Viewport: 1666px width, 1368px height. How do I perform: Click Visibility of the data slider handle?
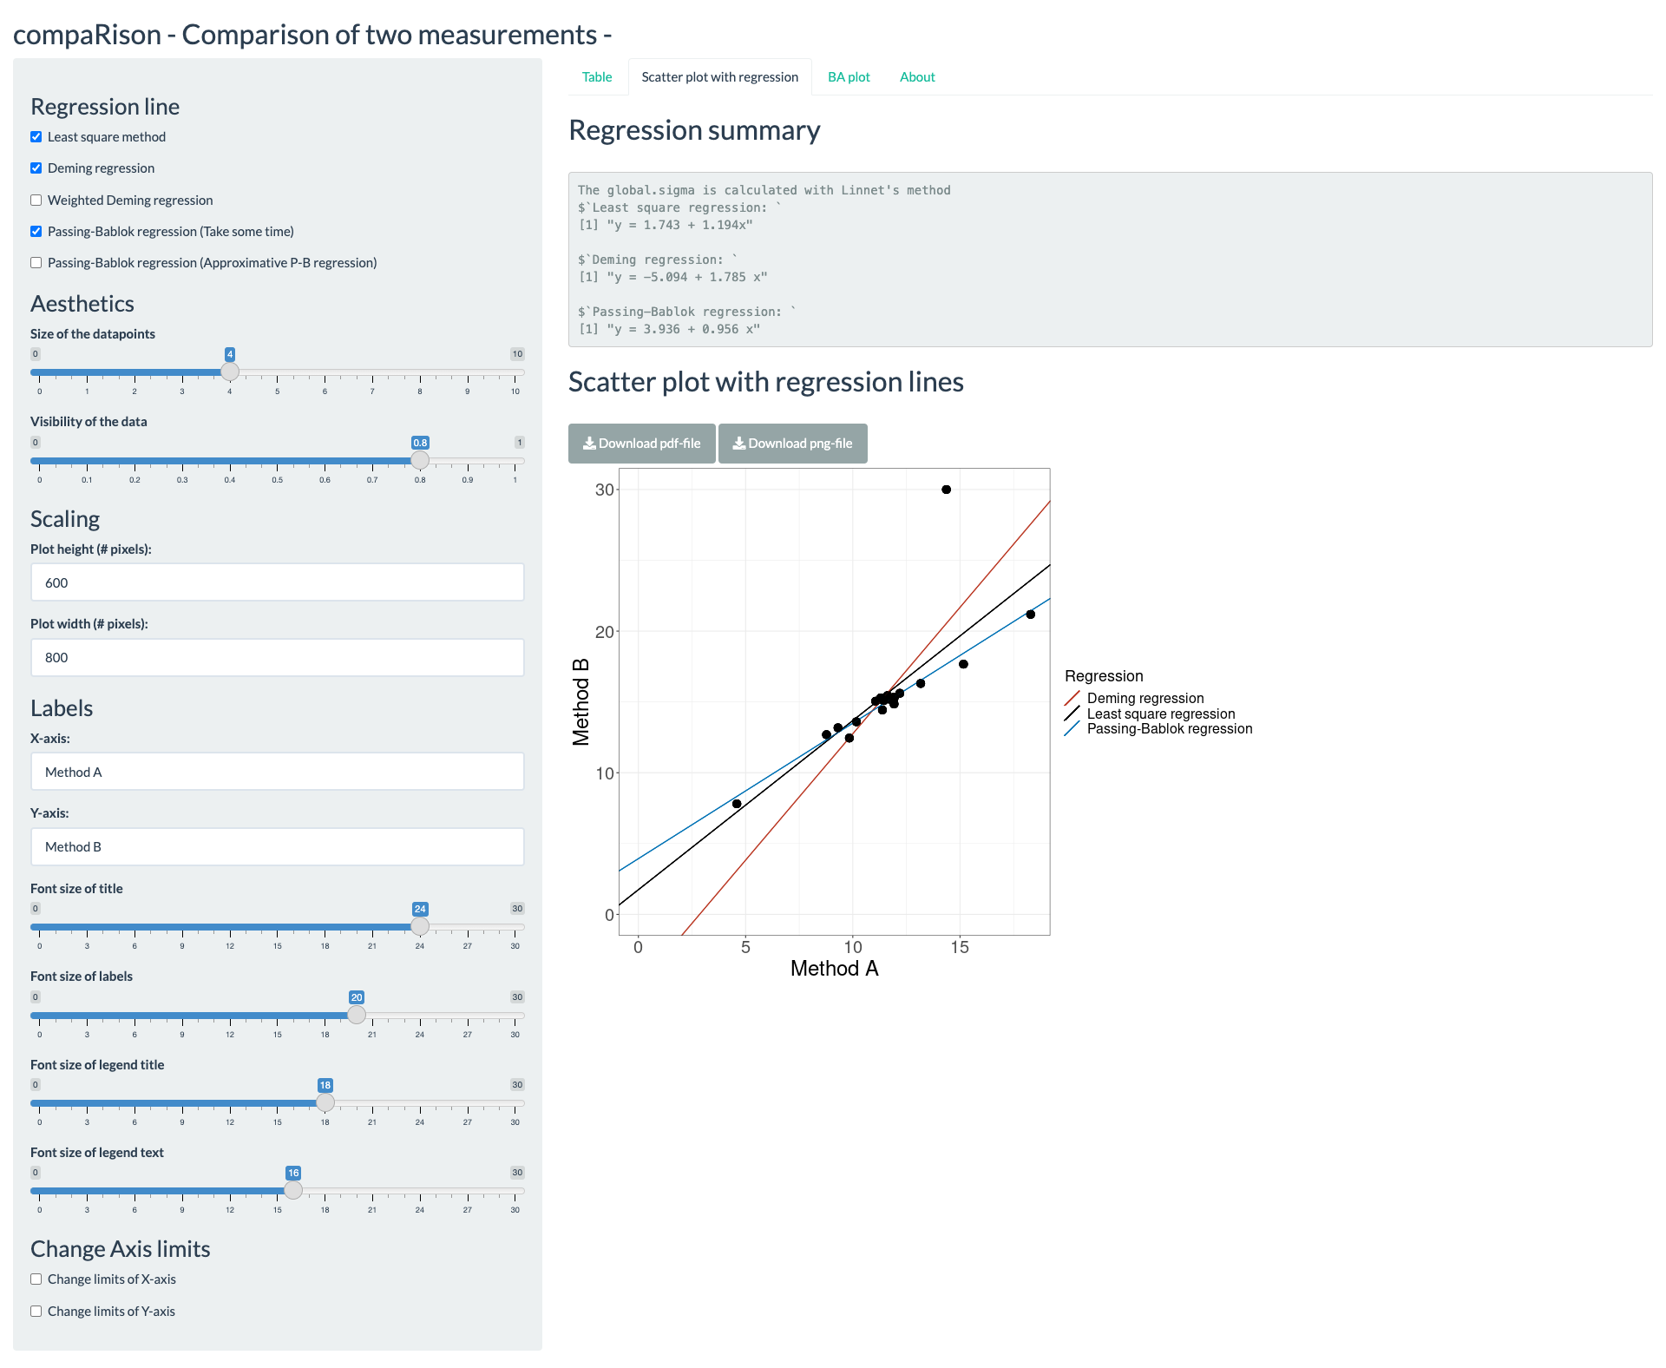(x=420, y=460)
